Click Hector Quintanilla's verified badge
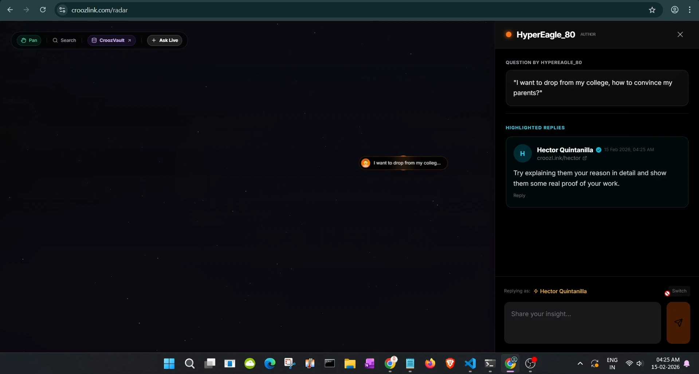The width and height of the screenshot is (699, 374). coord(598,150)
